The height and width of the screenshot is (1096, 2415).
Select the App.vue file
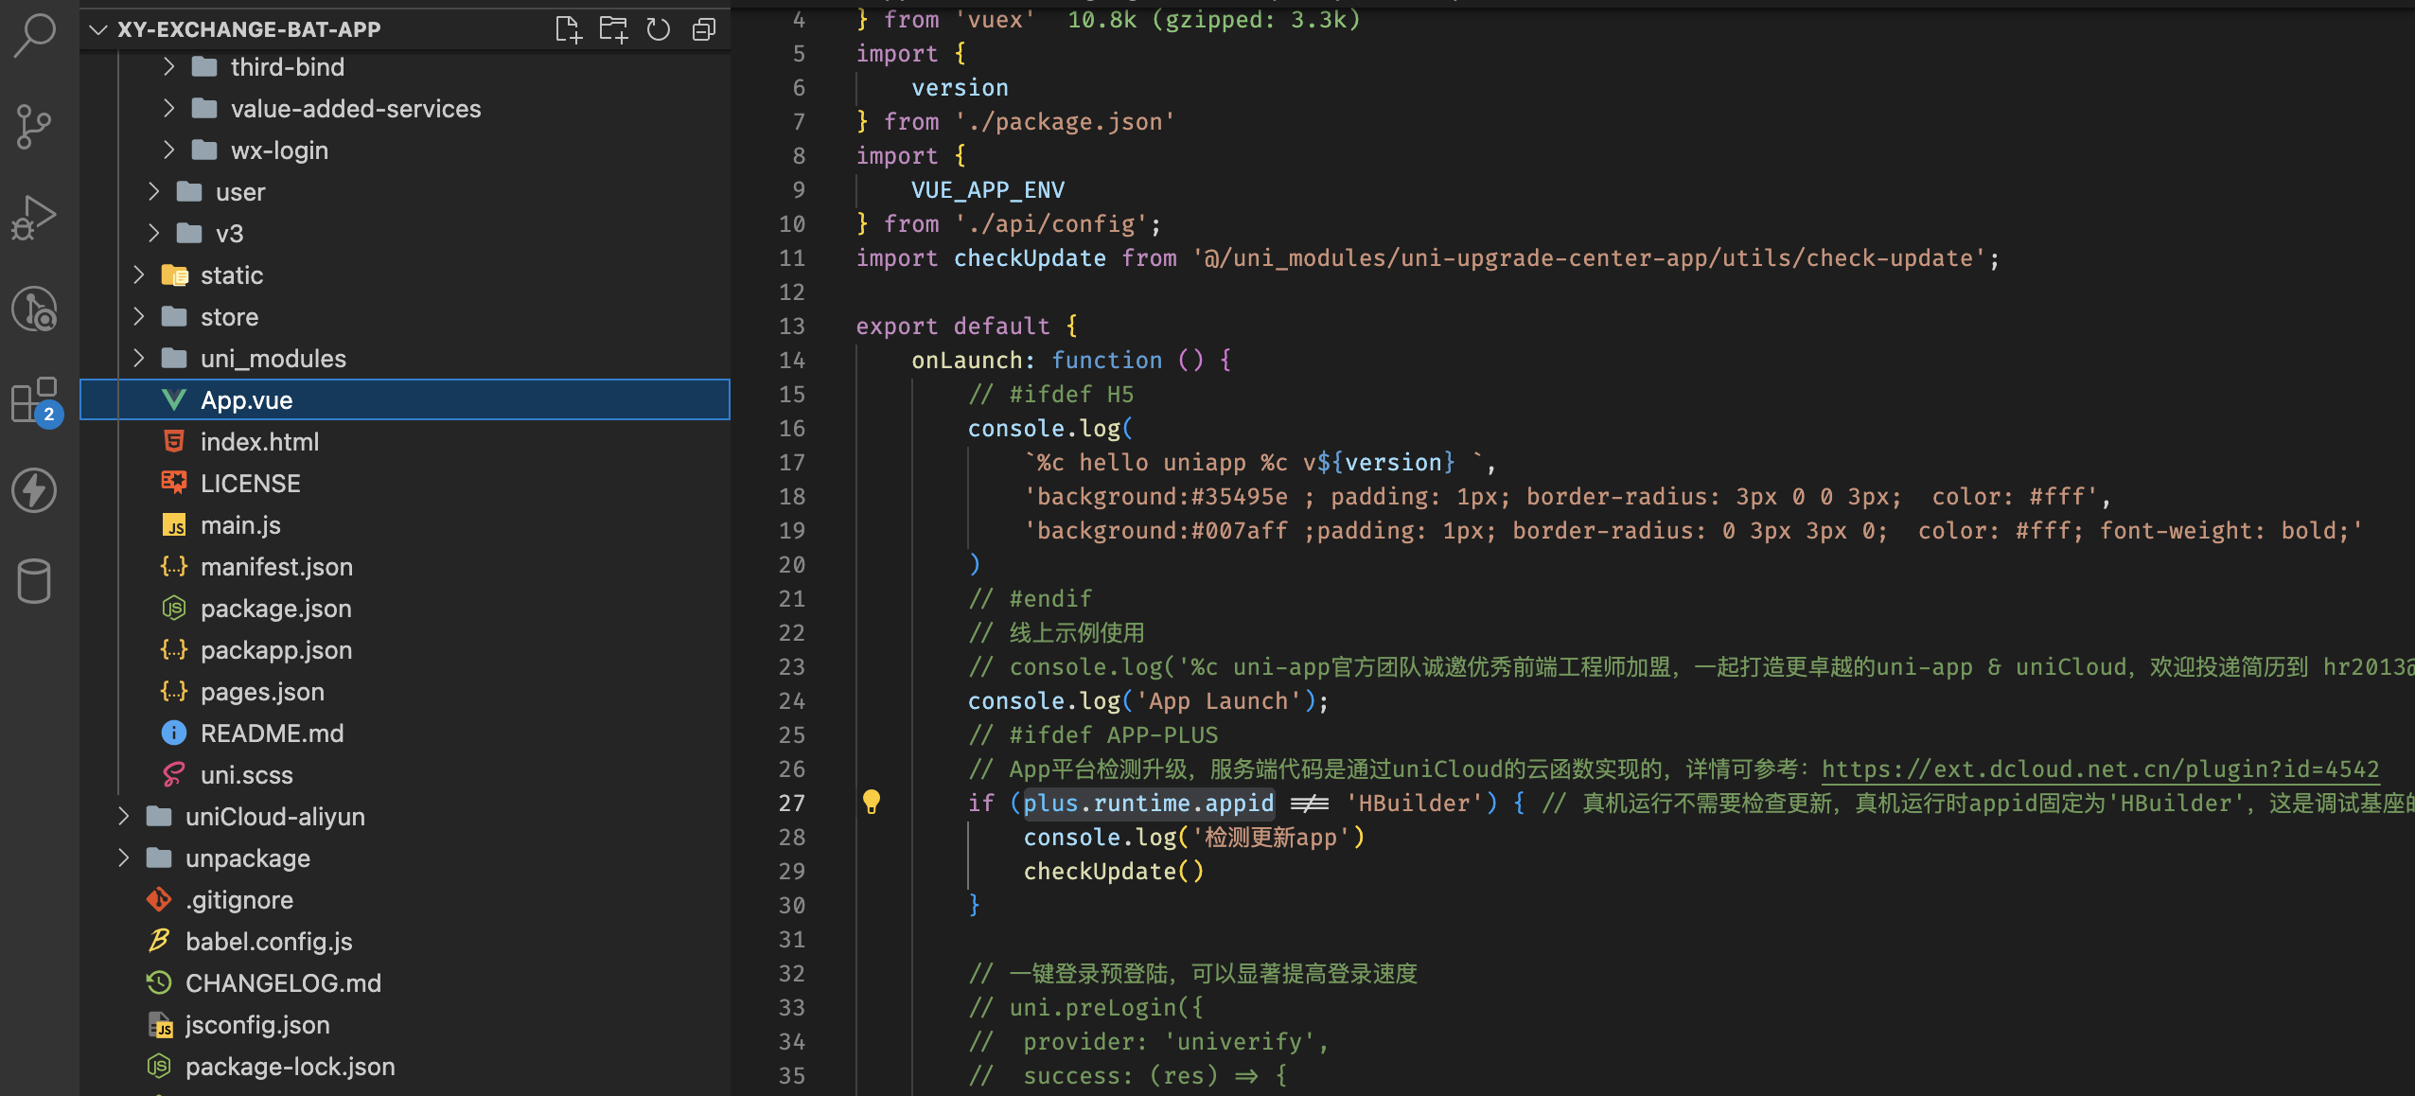coord(405,399)
